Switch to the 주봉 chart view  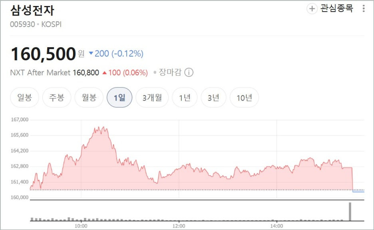point(56,97)
